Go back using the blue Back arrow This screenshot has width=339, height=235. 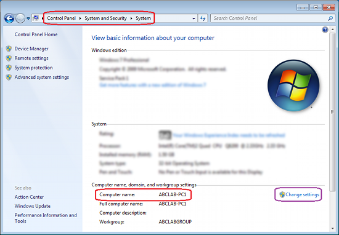9,18
